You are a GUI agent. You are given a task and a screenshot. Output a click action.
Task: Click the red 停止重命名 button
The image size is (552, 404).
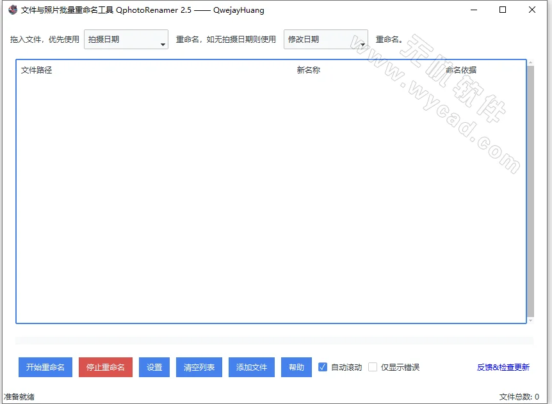pyautogui.click(x=105, y=367)
